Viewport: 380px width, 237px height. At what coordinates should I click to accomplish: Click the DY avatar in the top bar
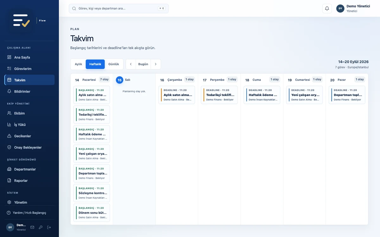click(340, 9)
